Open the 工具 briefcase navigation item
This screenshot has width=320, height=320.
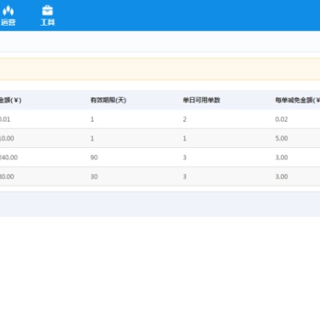point(47,15)
